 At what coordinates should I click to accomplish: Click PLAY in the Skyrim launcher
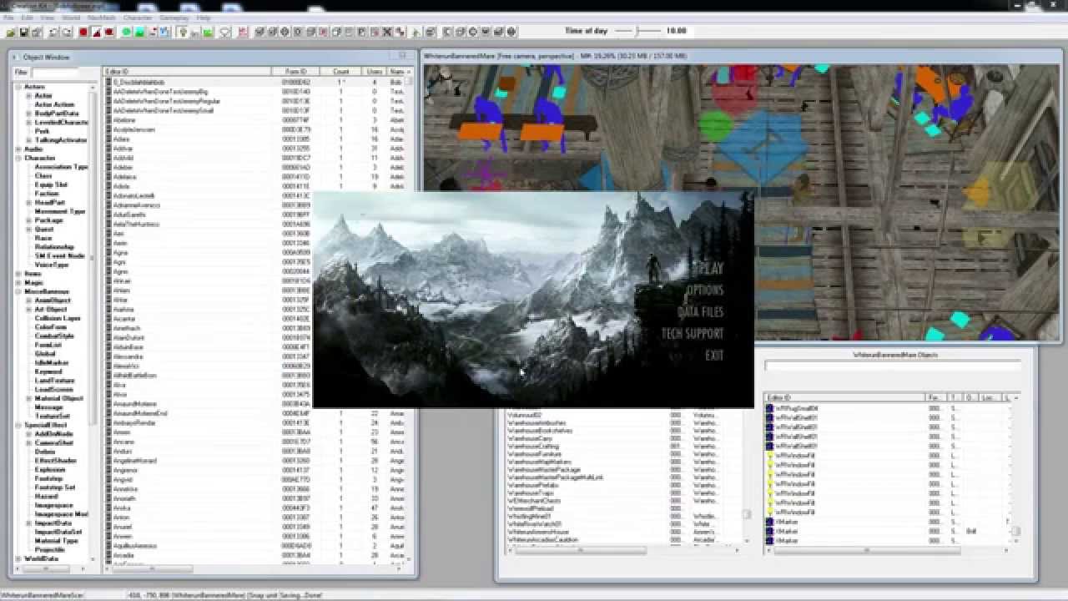point(710,269)
